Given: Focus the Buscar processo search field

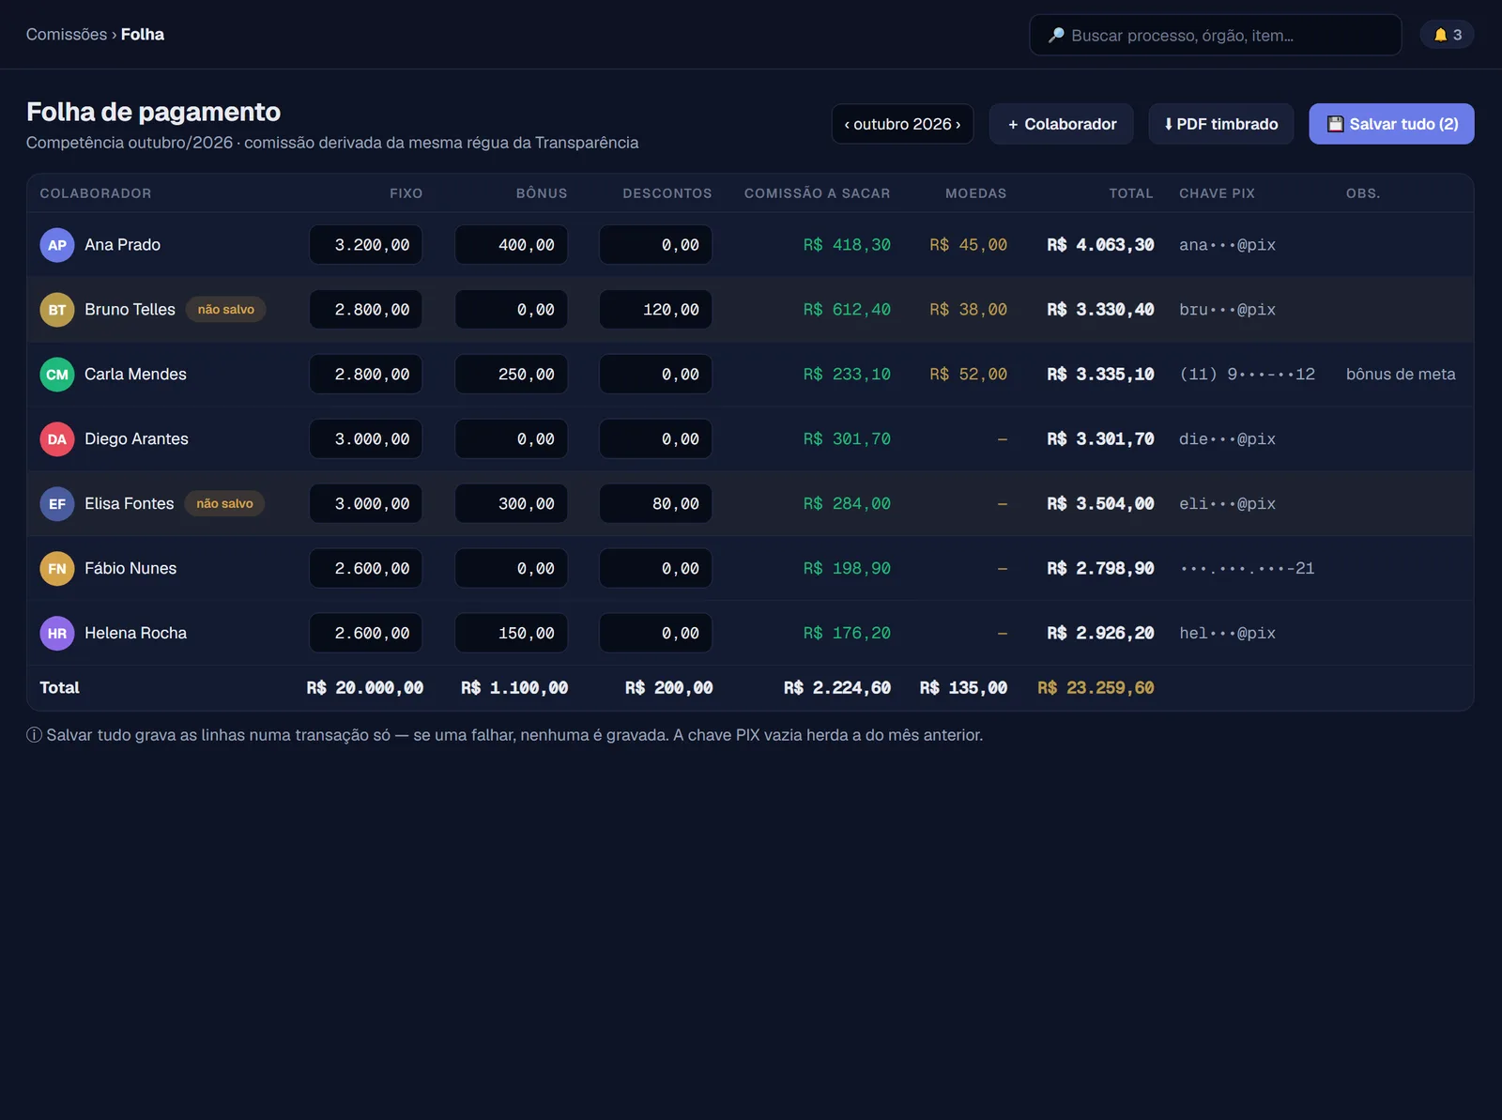Looking at the screenshot, I should click(1216, 35).
